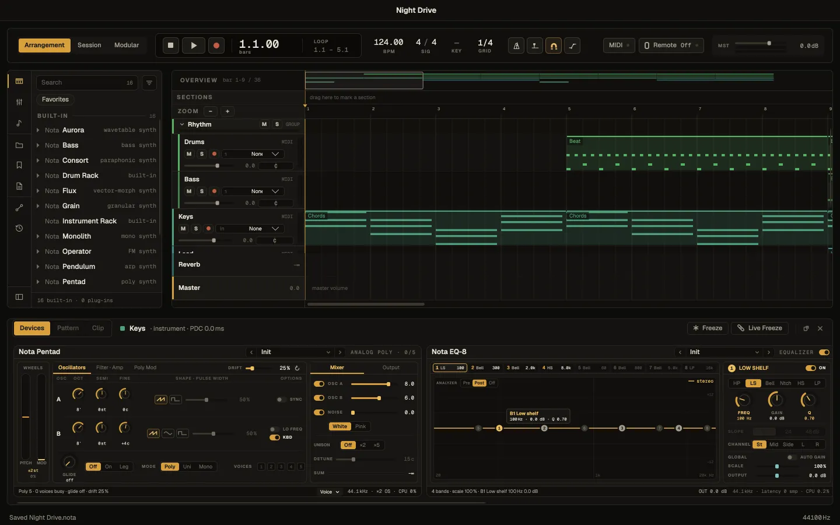Click the Favorites filter chip

pyautogui.click(x=55, y=100)
